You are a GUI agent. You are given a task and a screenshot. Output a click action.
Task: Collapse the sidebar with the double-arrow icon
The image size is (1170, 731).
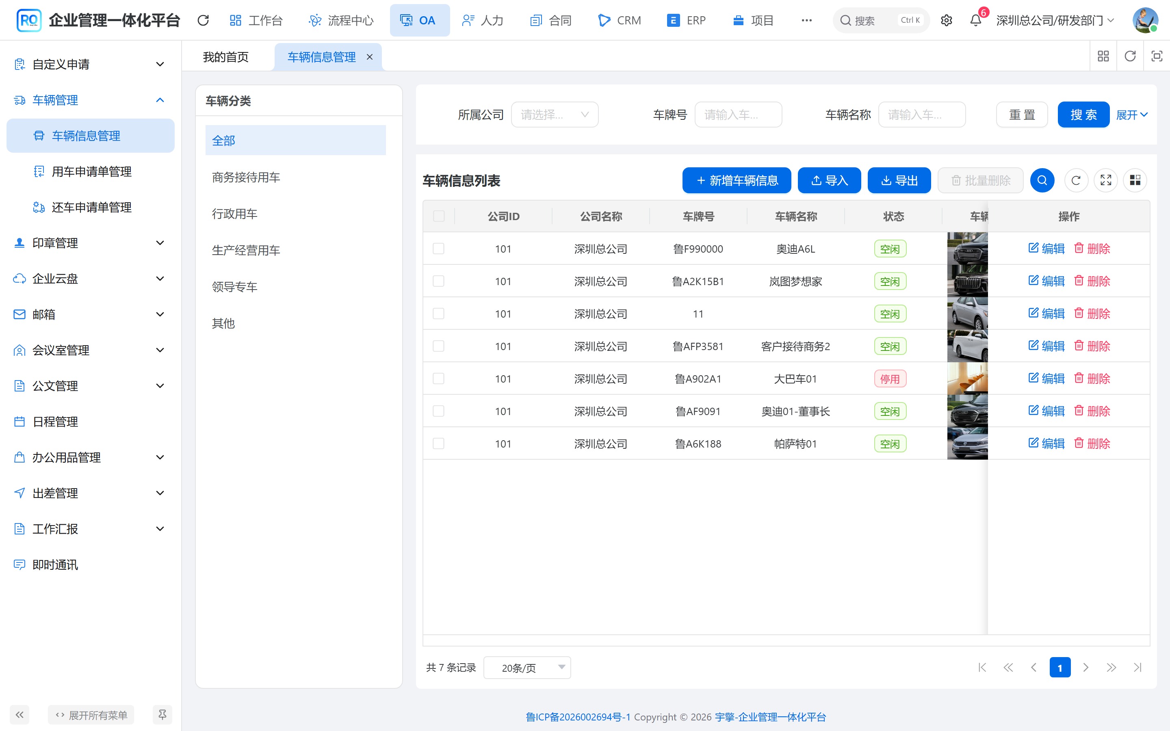tap(19, 715)
